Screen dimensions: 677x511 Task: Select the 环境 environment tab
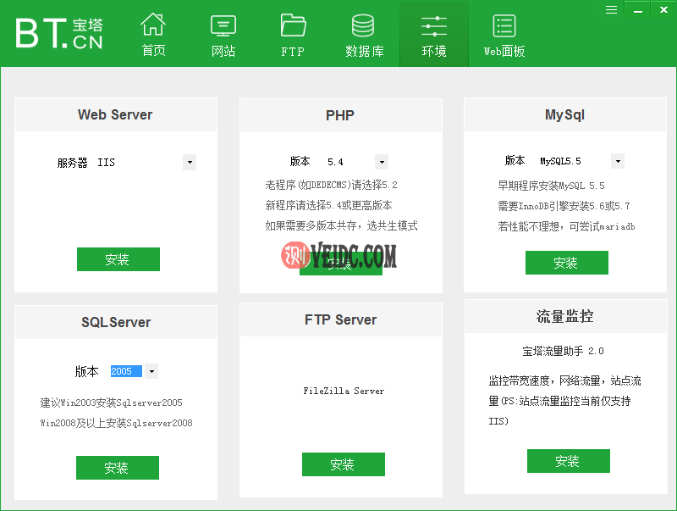pyautogui.click(x=433, y=32)
